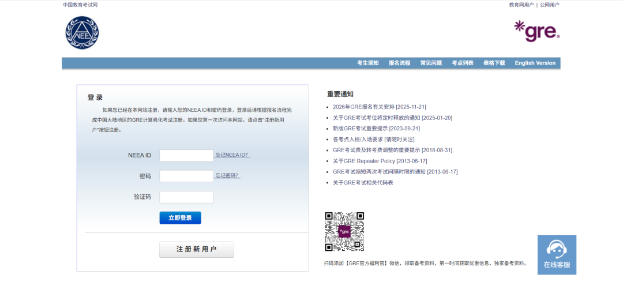Click the 立即登录 login button
This screenshot has height=301, width=623.
tap(181, 217)
